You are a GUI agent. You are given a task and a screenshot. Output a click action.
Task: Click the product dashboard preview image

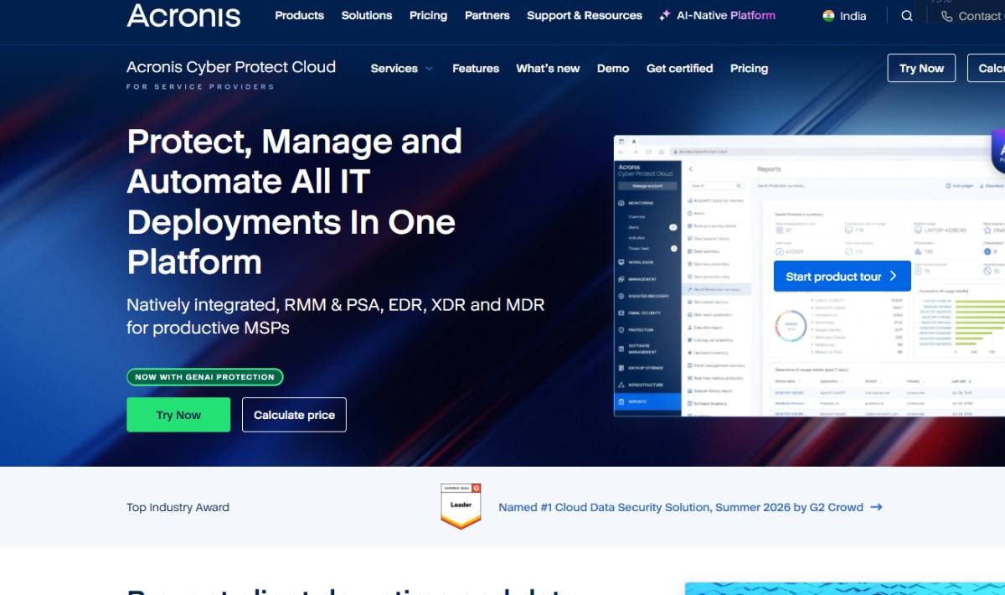coord(809,276)
